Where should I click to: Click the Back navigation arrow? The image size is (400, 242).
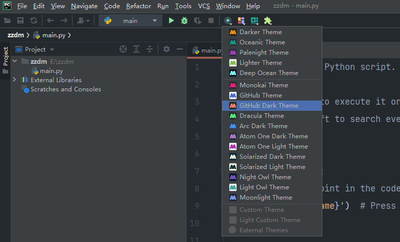[50, 20]
